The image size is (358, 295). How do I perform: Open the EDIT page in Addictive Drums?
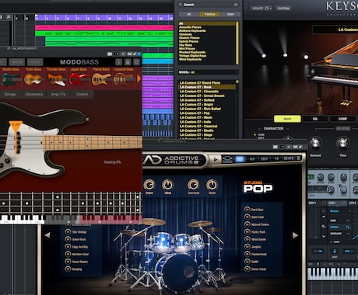click(265, 159)
